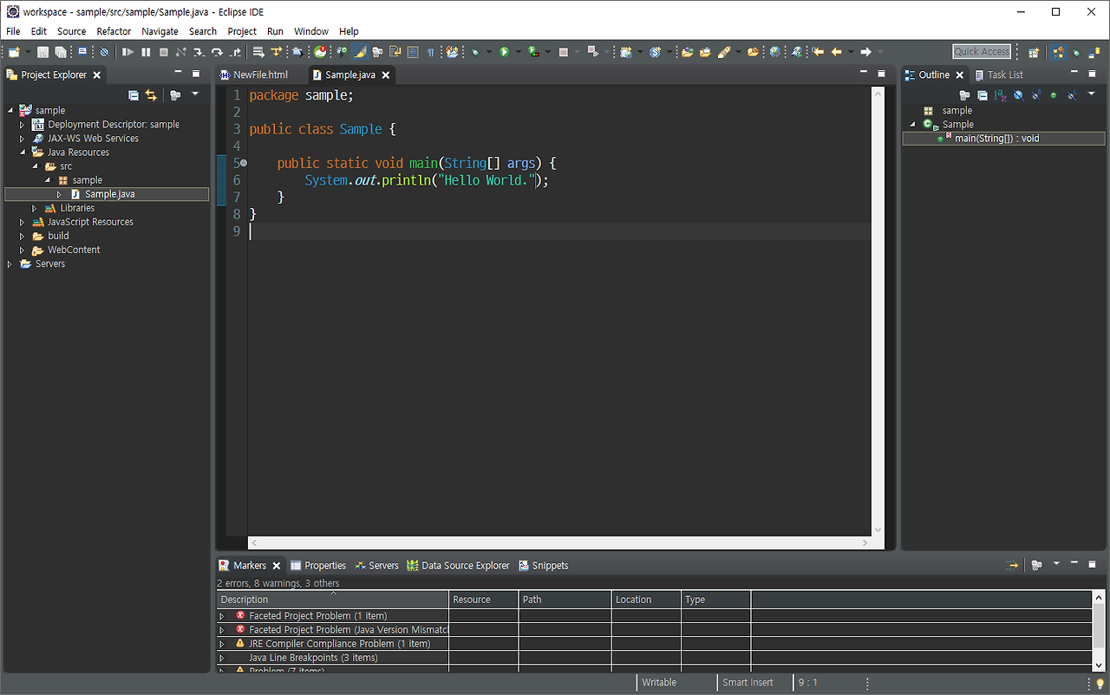Open the Refactor menu
Screen dimensions: 1110x695
point(114,31)
